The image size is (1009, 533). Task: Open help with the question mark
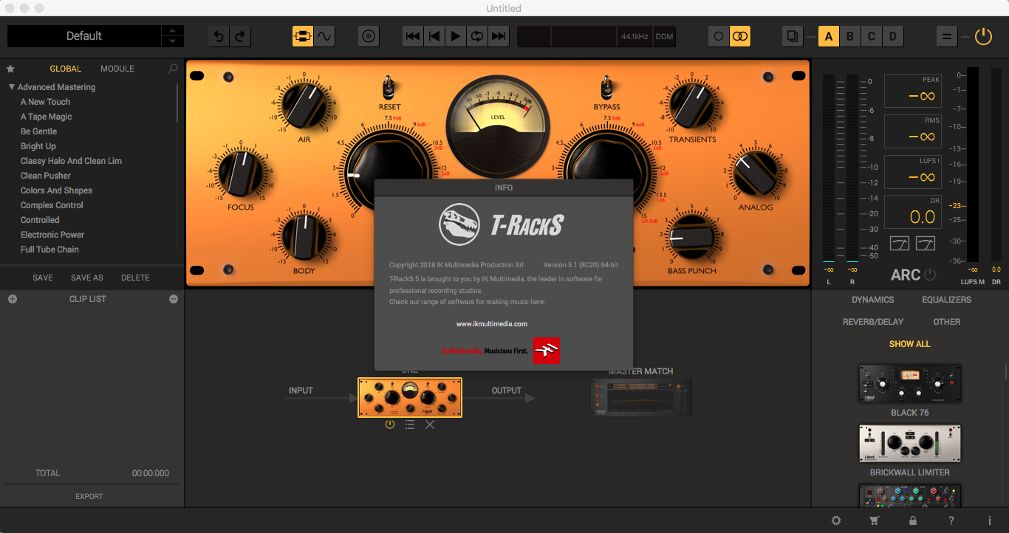[951, 520]
